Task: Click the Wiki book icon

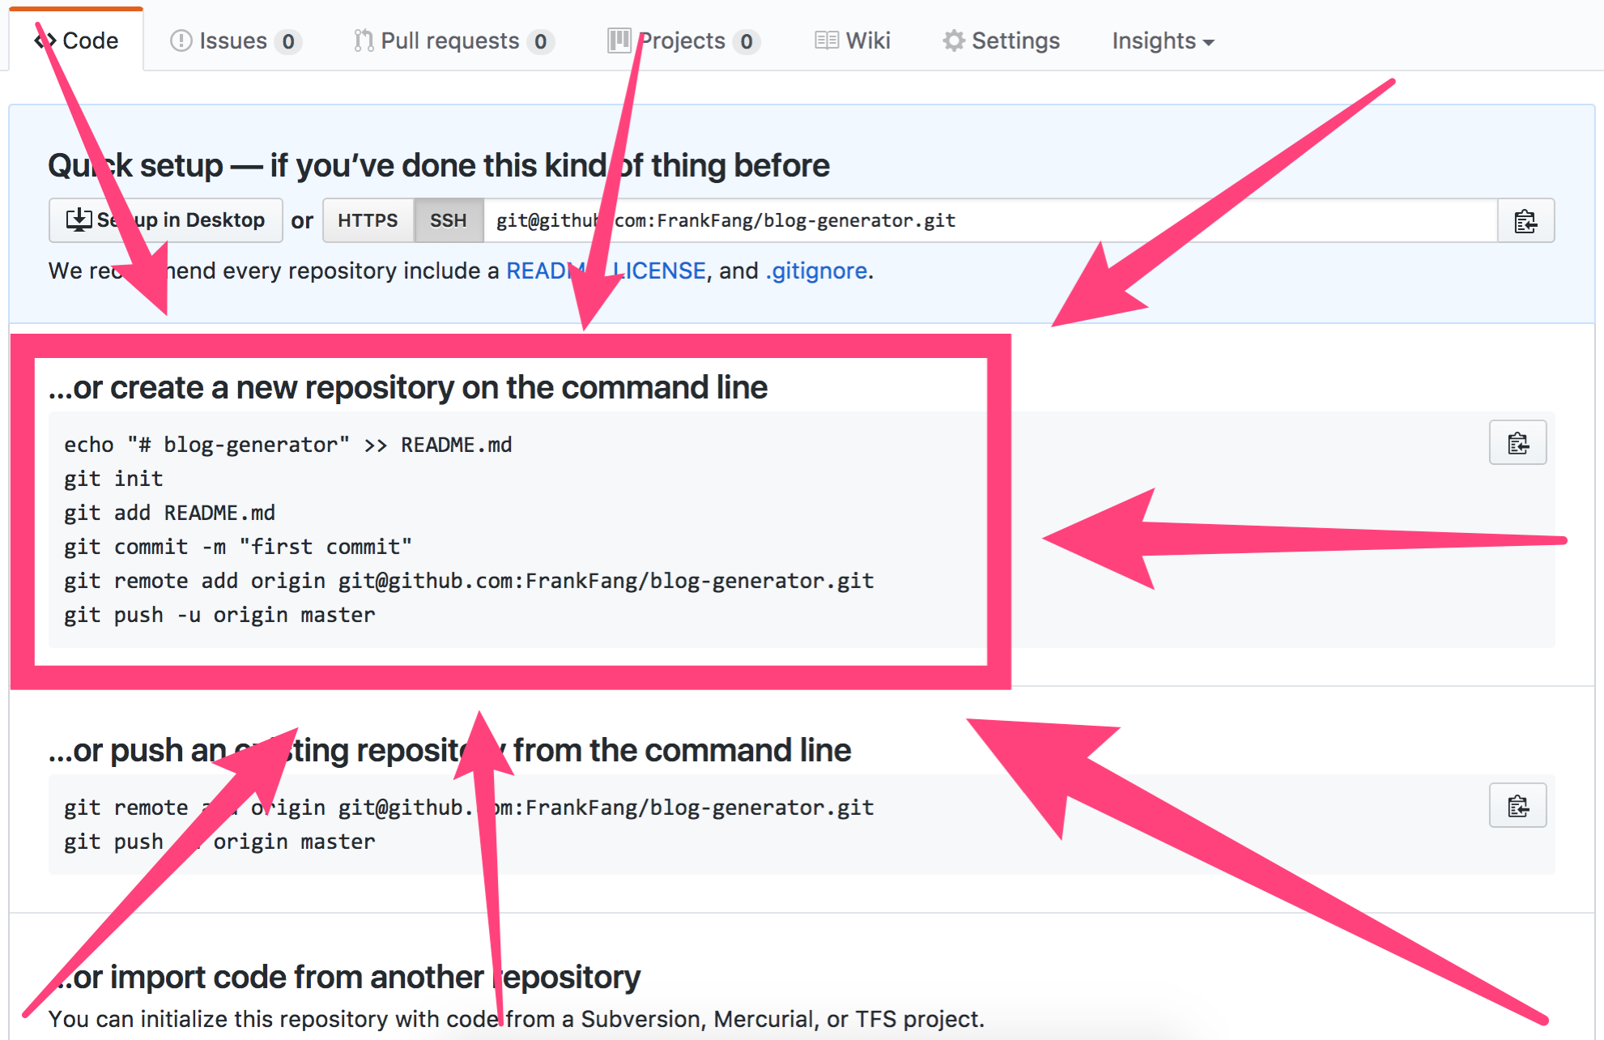Action: tap(826, 40)
